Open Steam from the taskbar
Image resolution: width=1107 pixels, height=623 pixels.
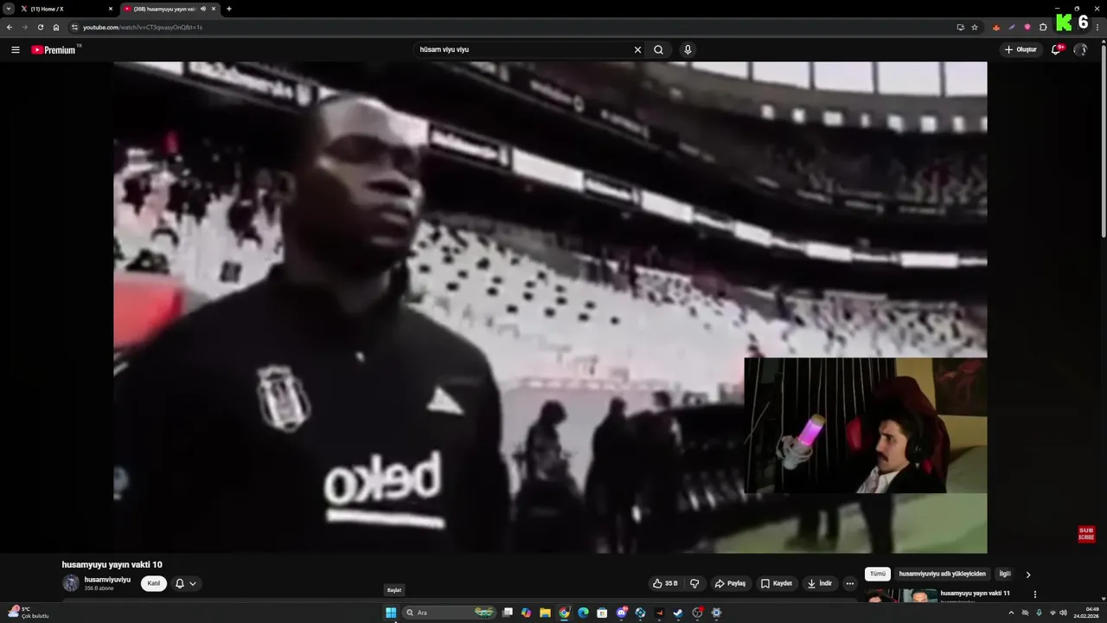tap(678, 613)
